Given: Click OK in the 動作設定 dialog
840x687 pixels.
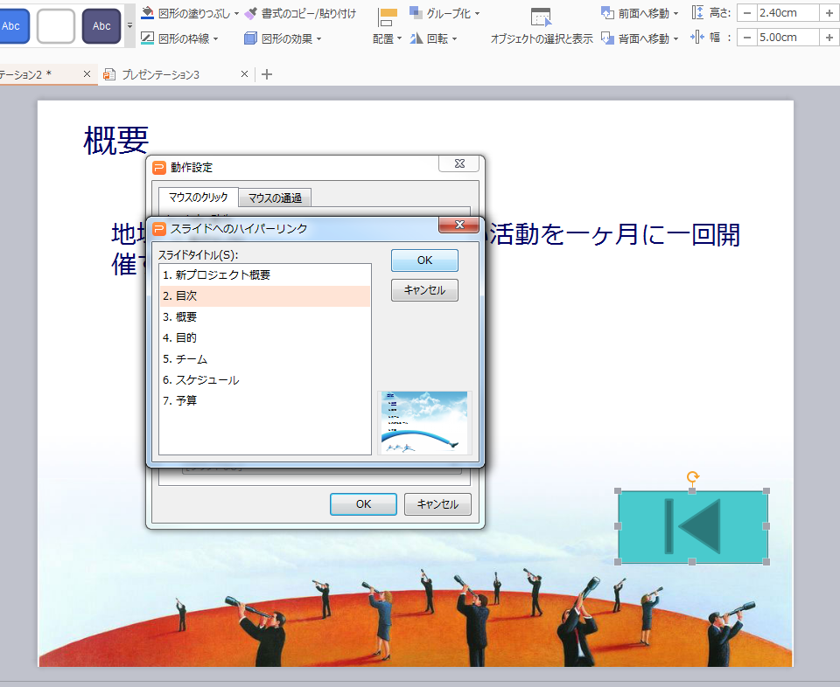Looking at the screenshot, I should click(363, 504).
